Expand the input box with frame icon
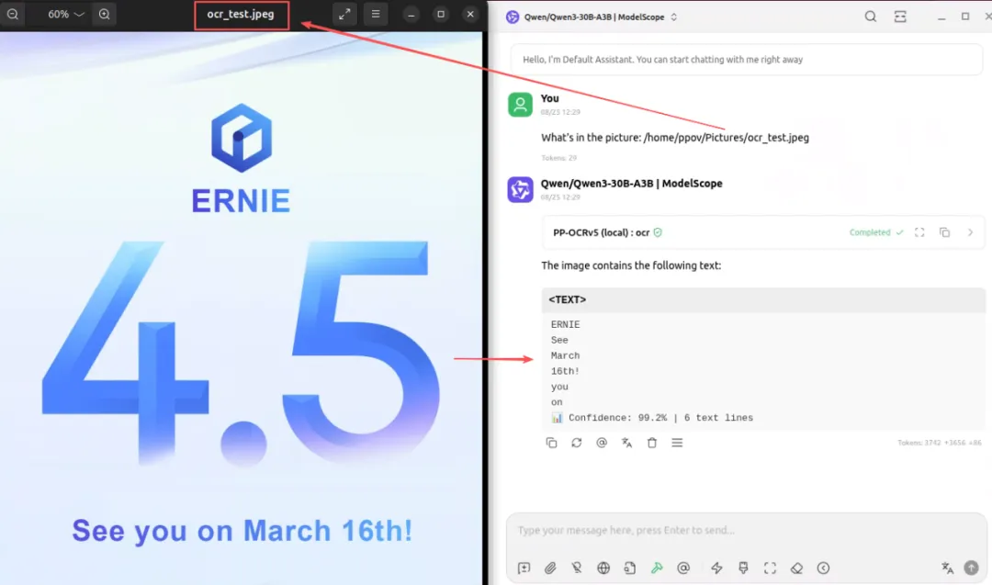The image size is (992, 585). [x=770, y=568]
